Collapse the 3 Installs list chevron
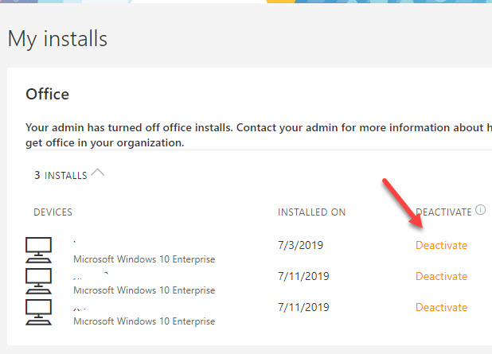Screen dimensions: 492x354 click(97, 172)
